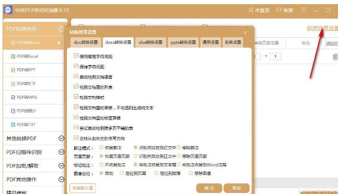Toggle the 检测文档里的列表 checkbox
The height and width of the screenshot is (194, 338).
[76, 86]
